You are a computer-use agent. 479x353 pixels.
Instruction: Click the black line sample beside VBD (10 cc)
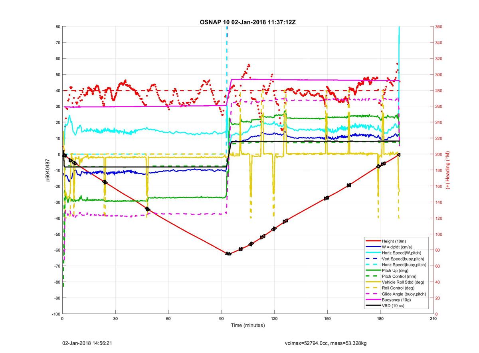(x=373, y=306)
